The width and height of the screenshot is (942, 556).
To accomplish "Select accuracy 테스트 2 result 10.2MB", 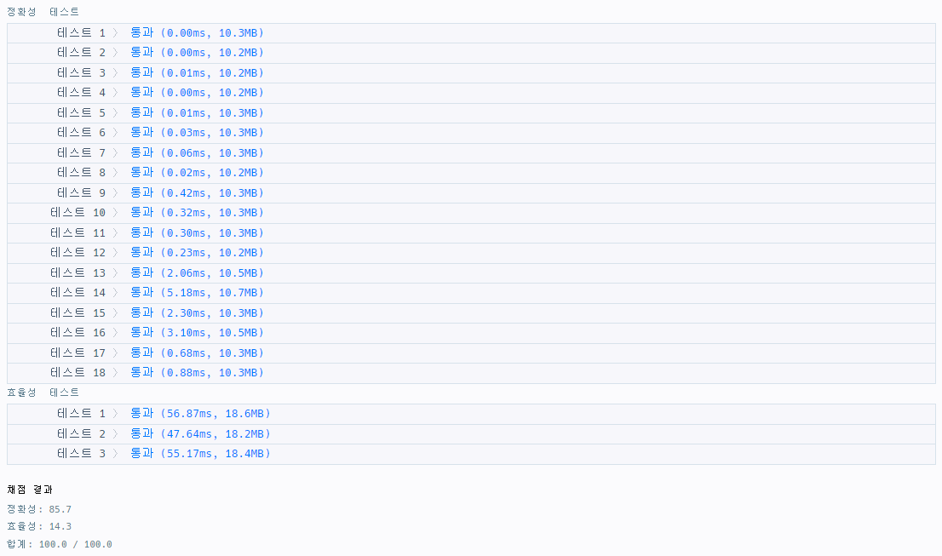I will [x=197, y=53].
